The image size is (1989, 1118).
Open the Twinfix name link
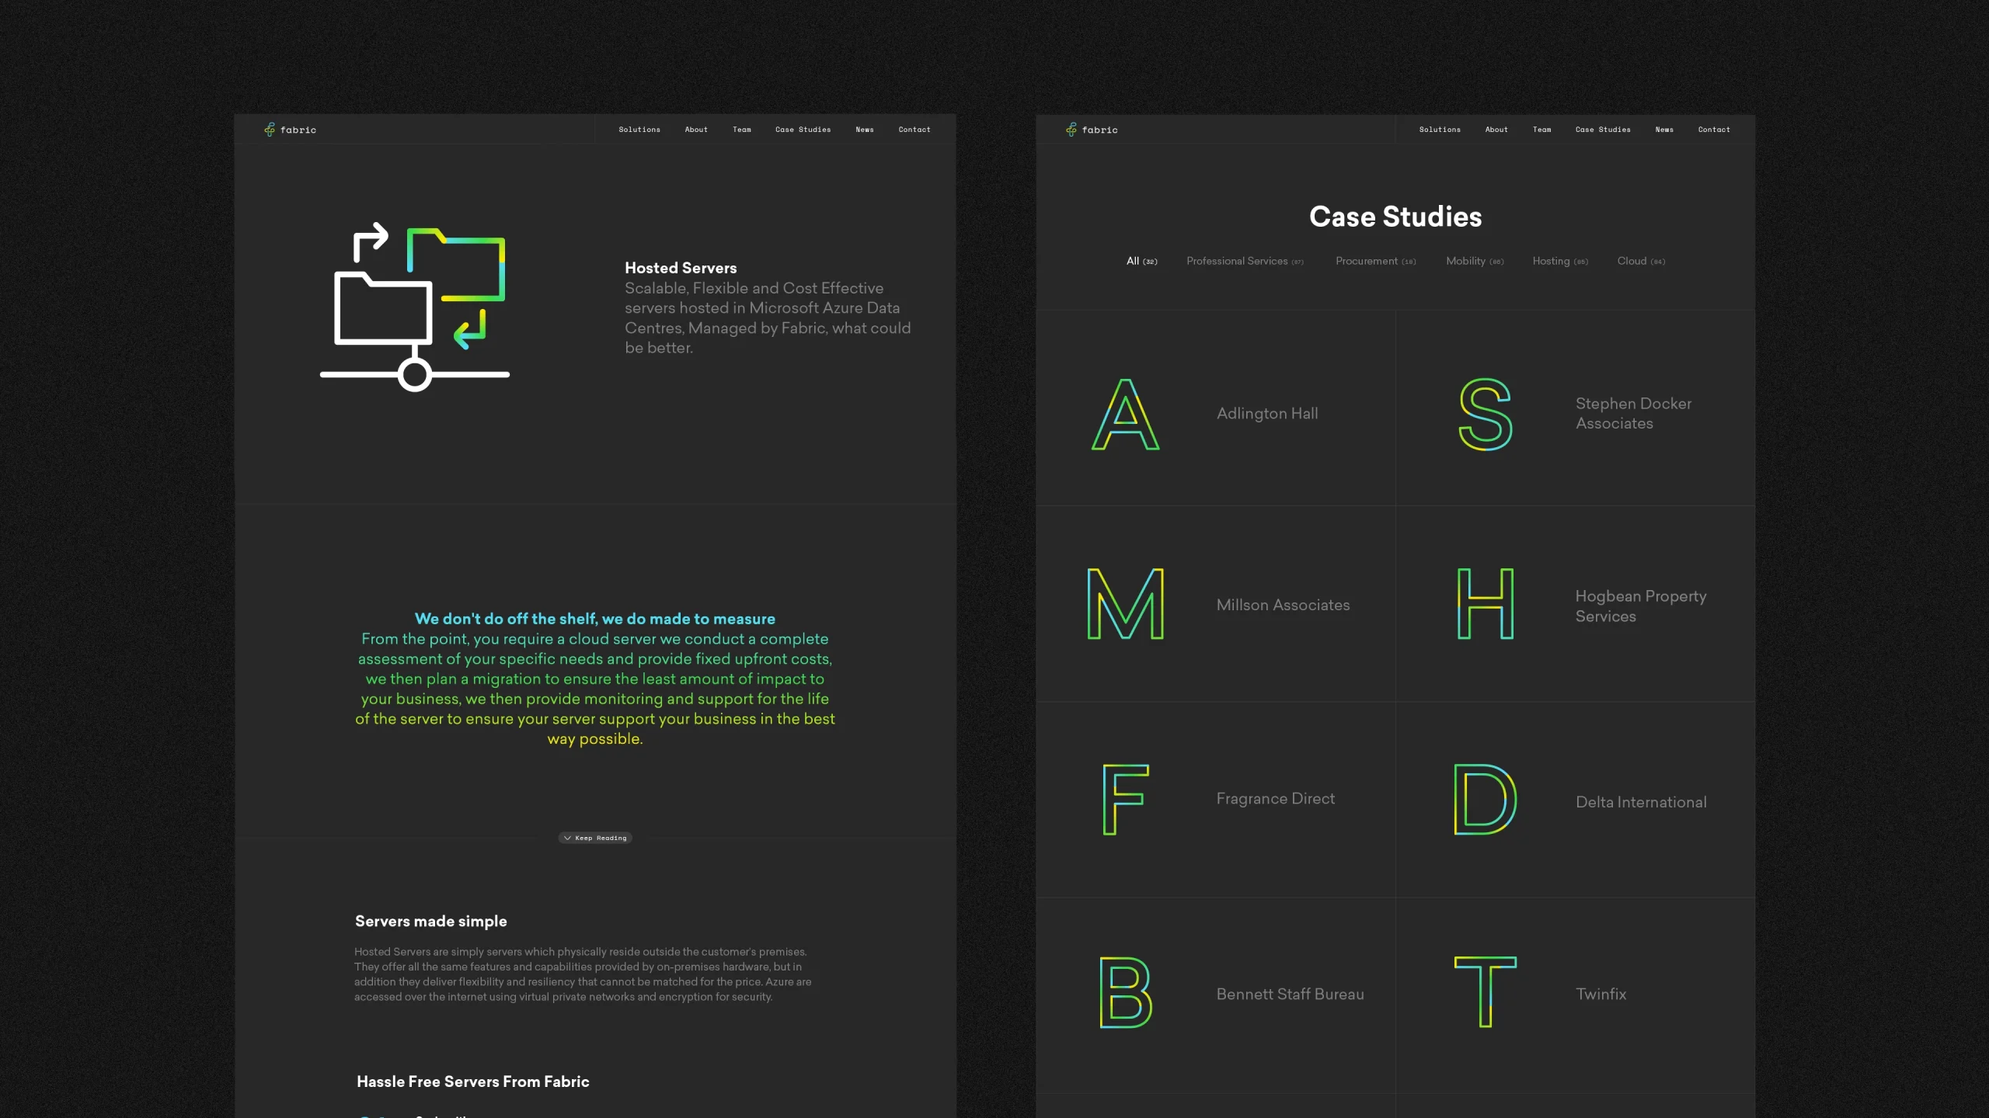[1601, 994]
